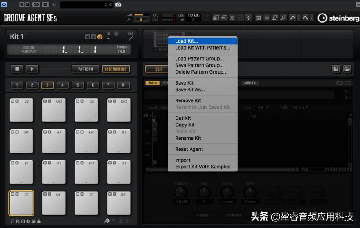This screenshot has width=360, height=228.
Task: Solo the B1 pad
Action: click(114, 132)
